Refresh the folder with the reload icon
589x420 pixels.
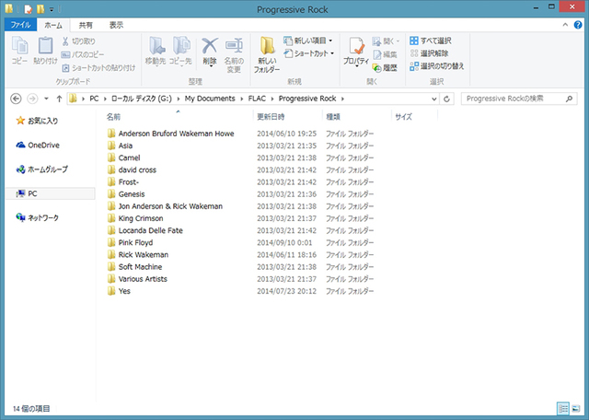446,98
